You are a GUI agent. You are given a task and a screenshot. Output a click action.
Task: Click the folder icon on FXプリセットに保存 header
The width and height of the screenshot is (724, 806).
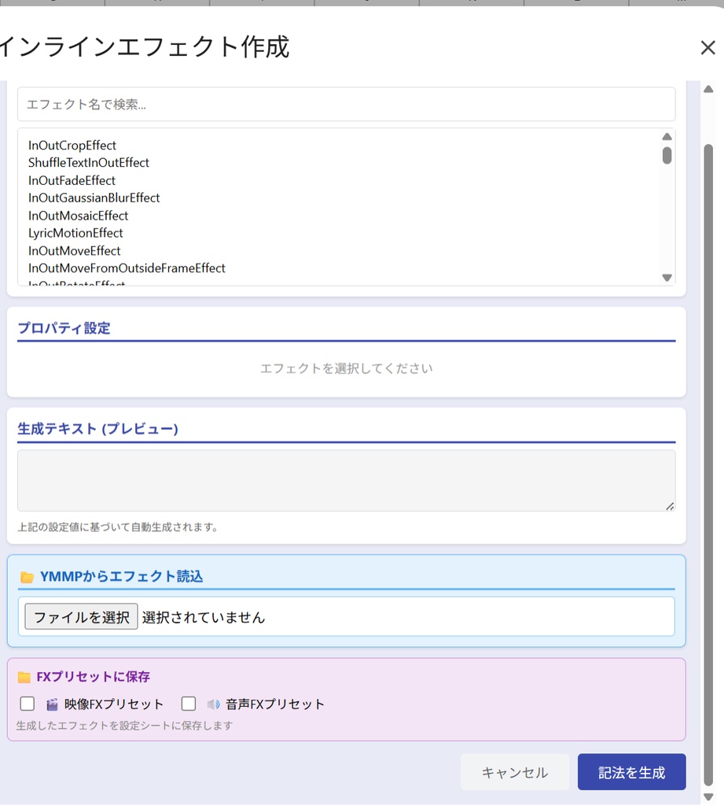coord(24,676)
